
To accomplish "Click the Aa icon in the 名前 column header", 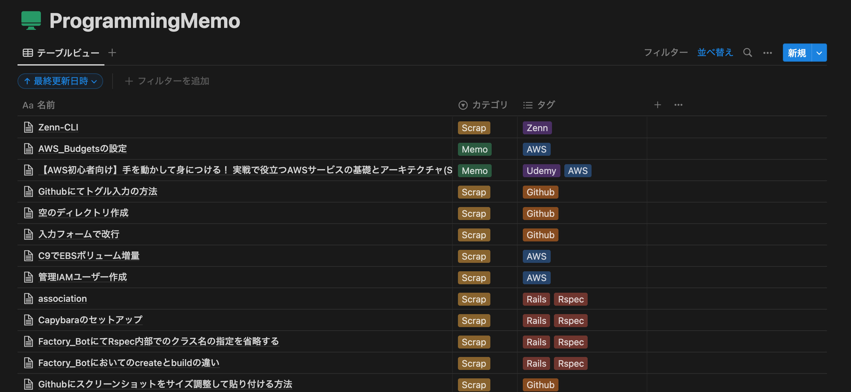I will pos(28,105).
